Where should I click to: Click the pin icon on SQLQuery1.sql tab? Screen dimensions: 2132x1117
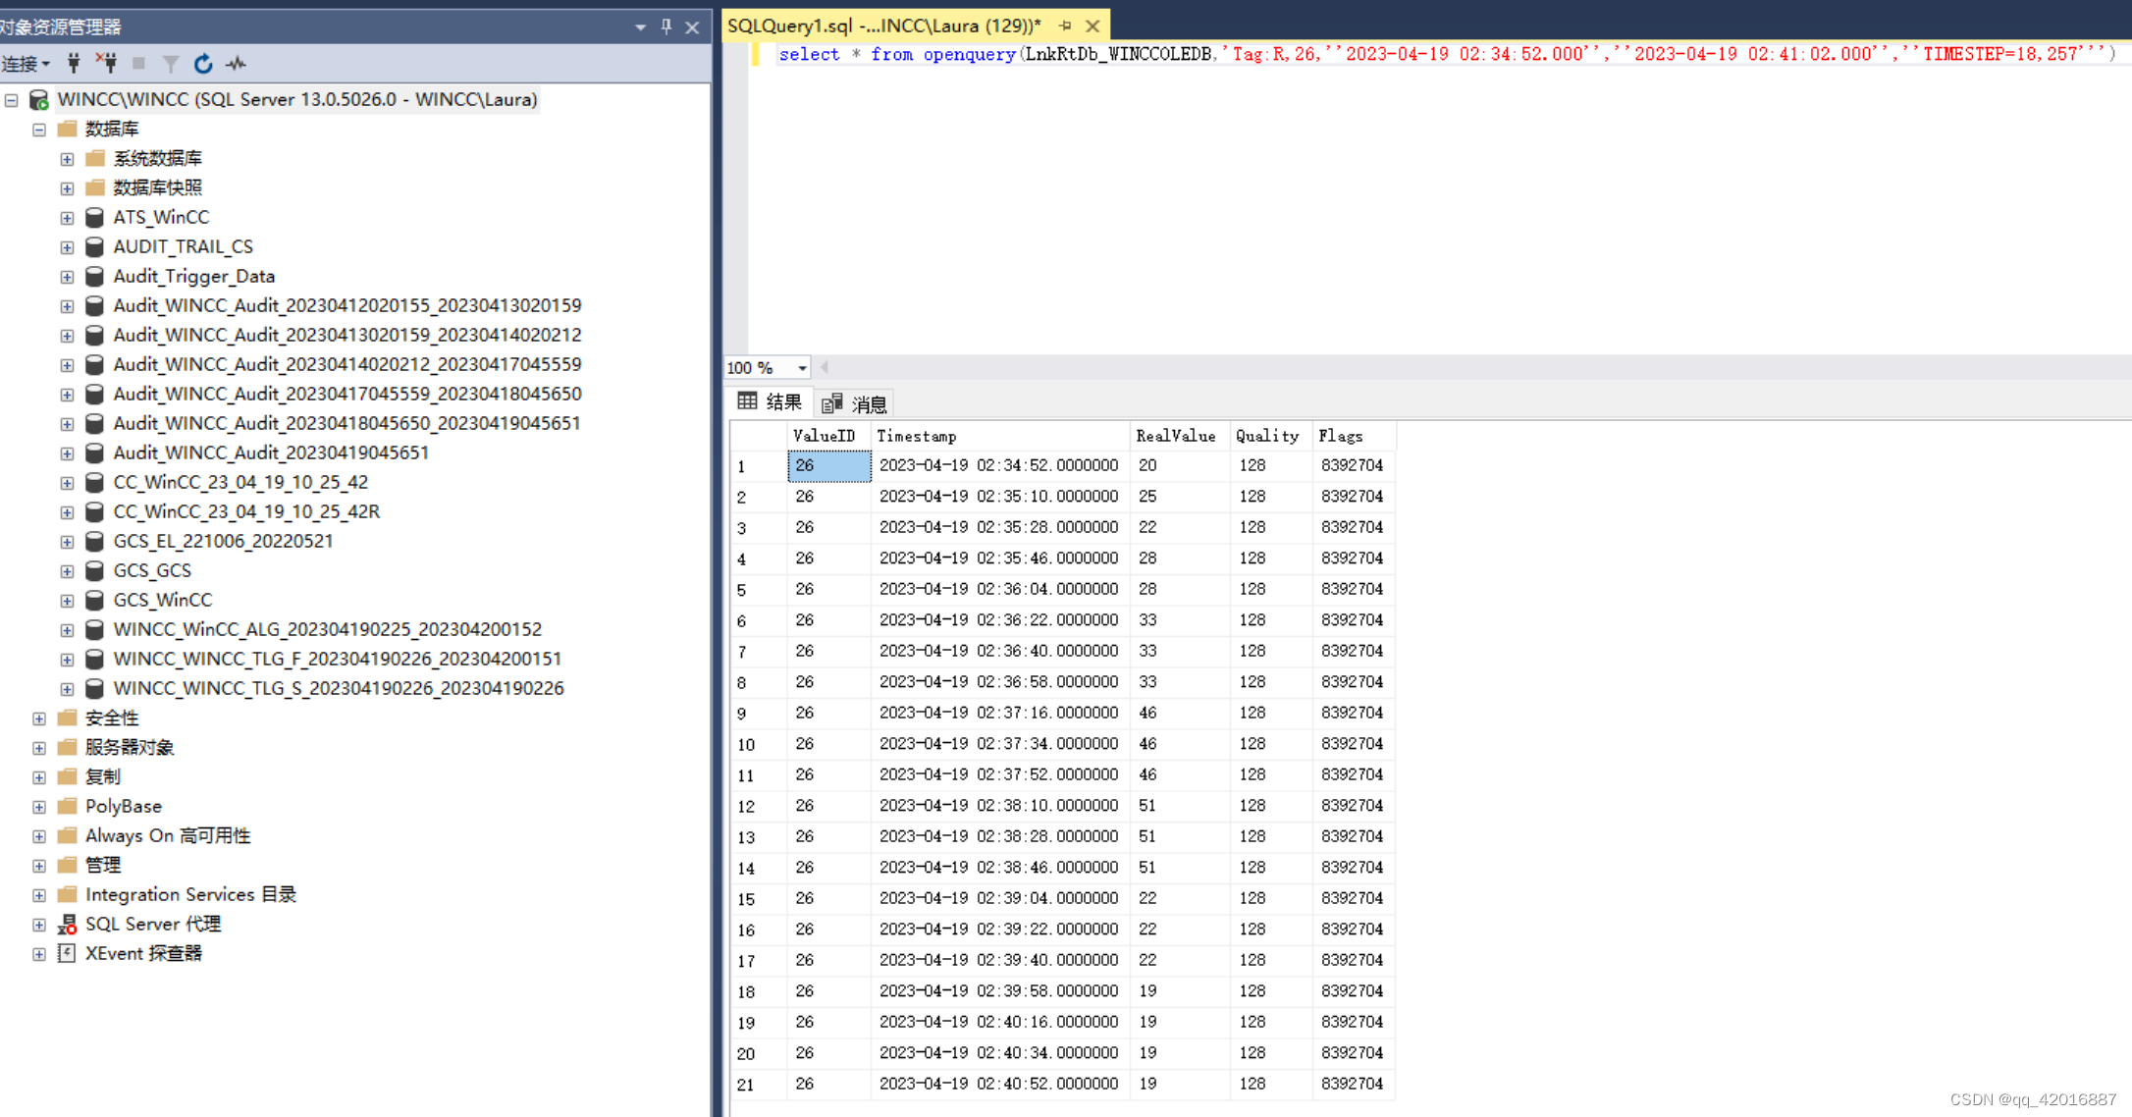(x=1065, y=27)
